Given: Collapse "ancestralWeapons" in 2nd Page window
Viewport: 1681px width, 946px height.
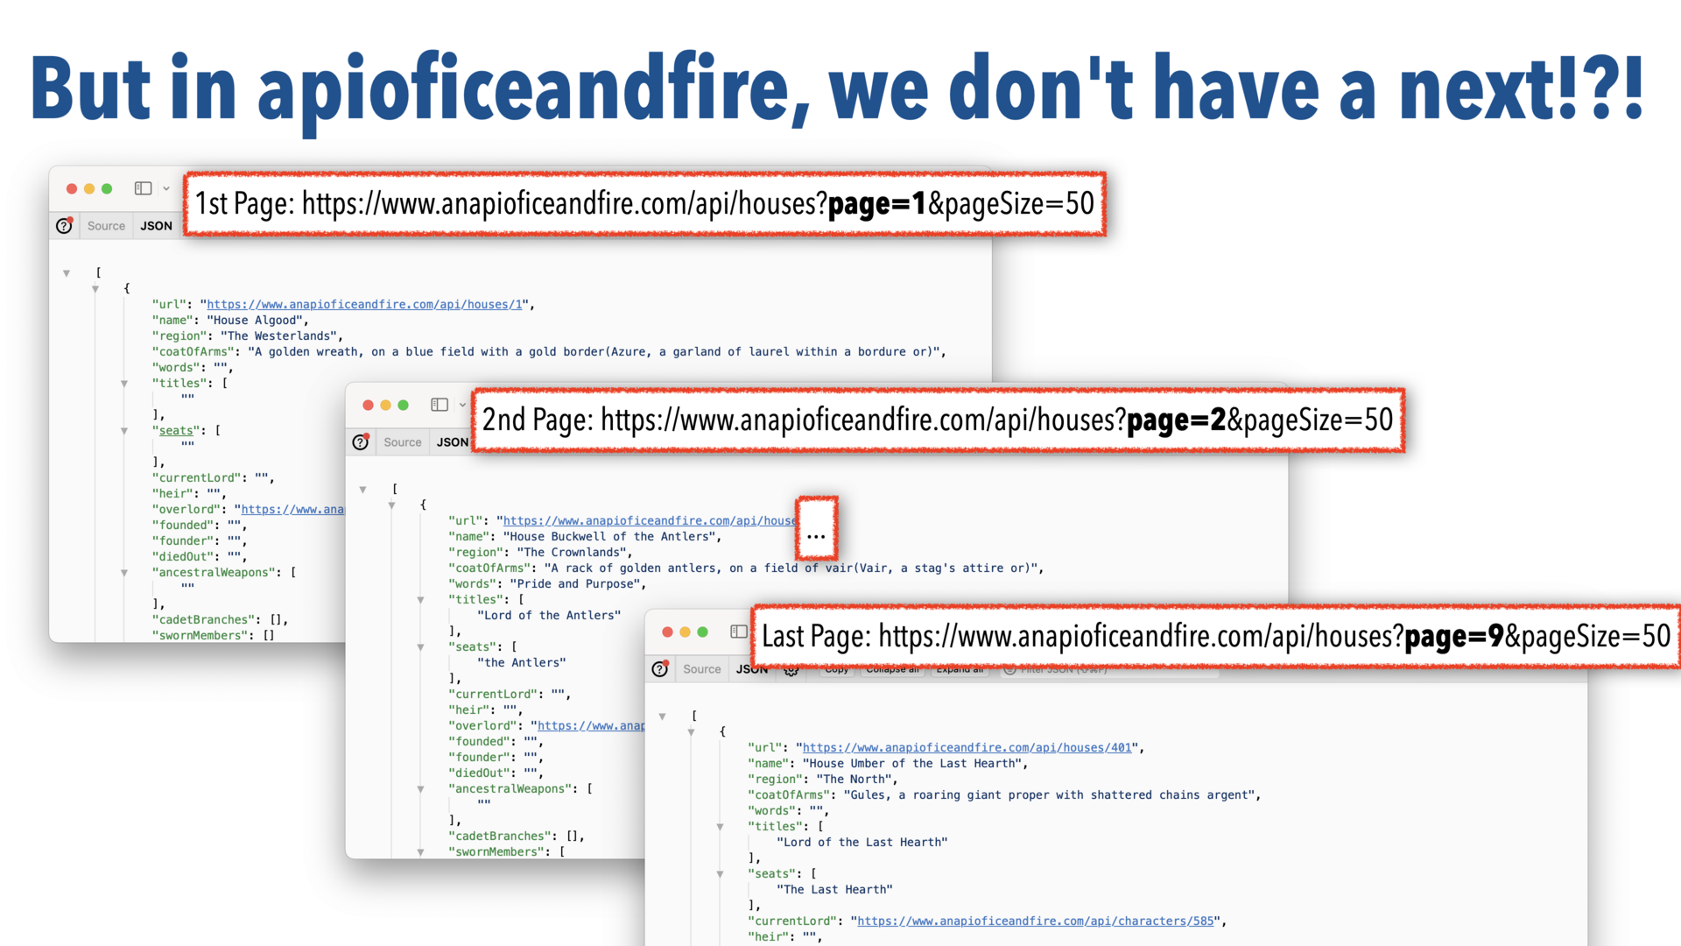Looking at the screenshot, I should (420, 789).
